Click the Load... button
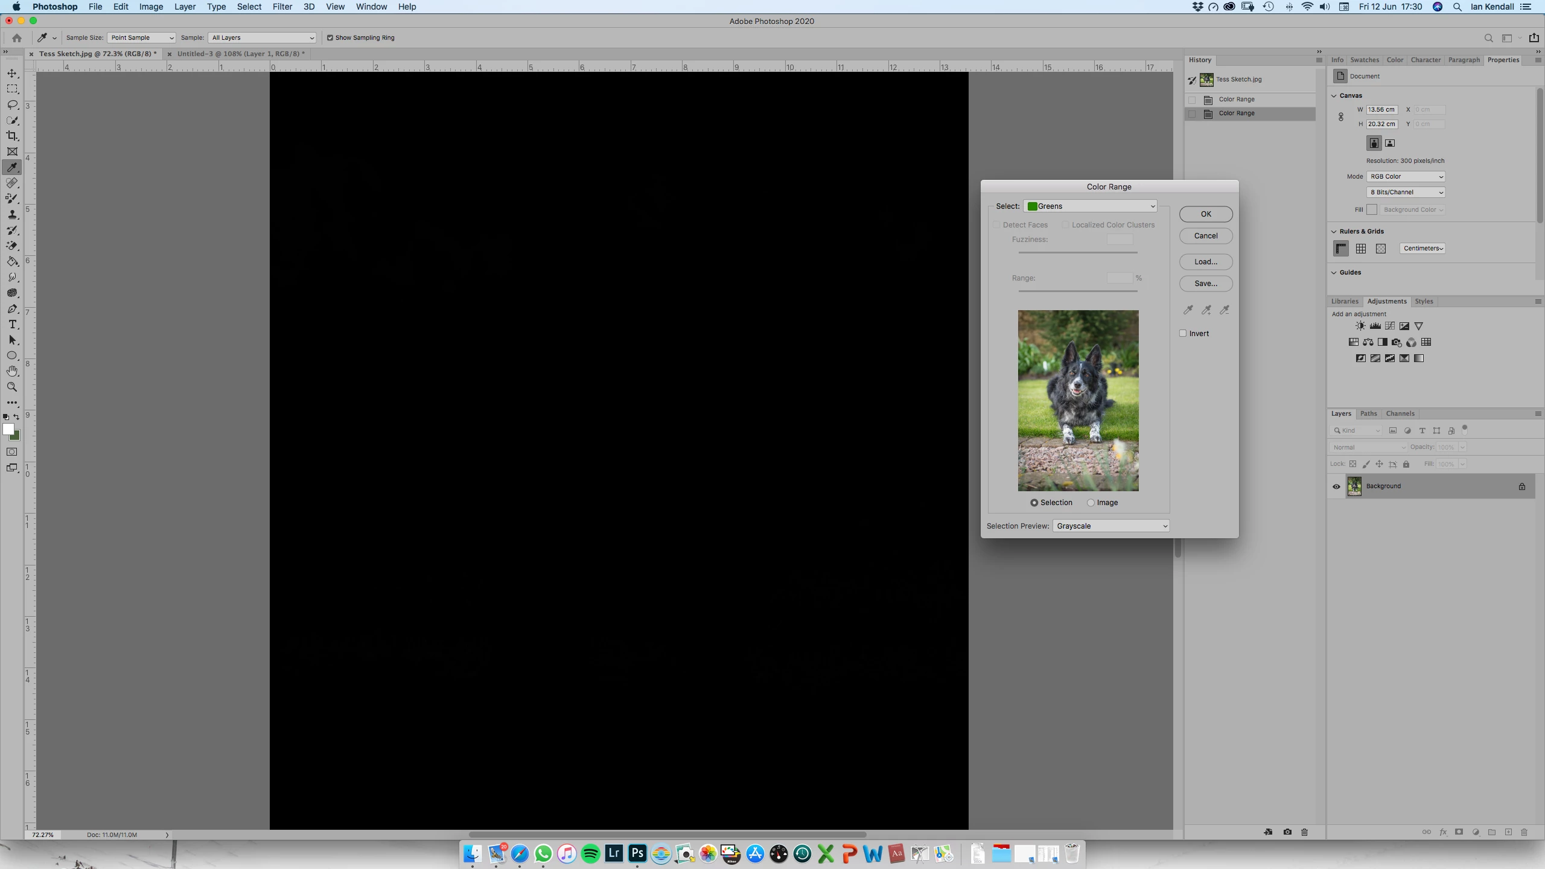This screenshot has width=1545, height=869. [1205, 262]
